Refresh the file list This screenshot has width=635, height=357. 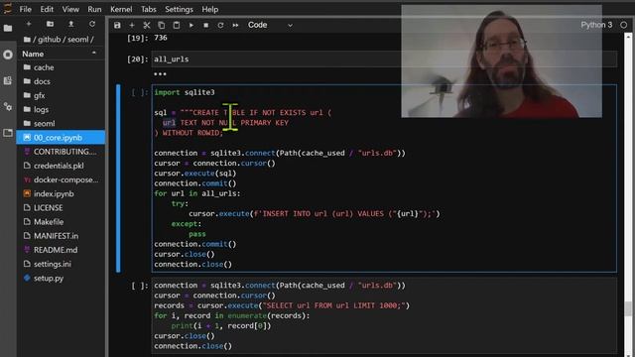coord(92,24)
